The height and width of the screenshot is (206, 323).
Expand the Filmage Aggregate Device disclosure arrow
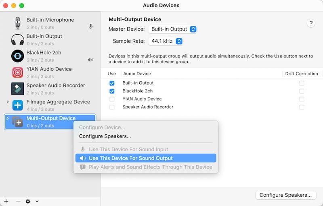pyautogui.click(x=7, y=102)
